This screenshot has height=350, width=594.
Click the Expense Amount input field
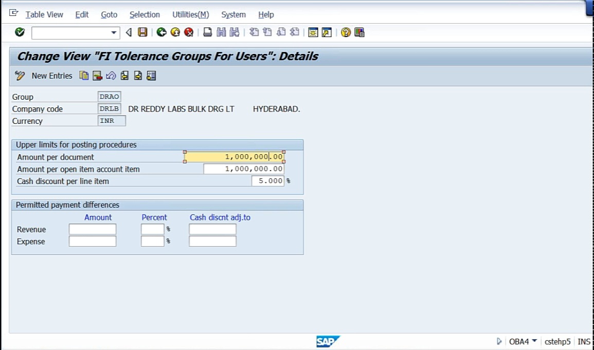[93, 242]
